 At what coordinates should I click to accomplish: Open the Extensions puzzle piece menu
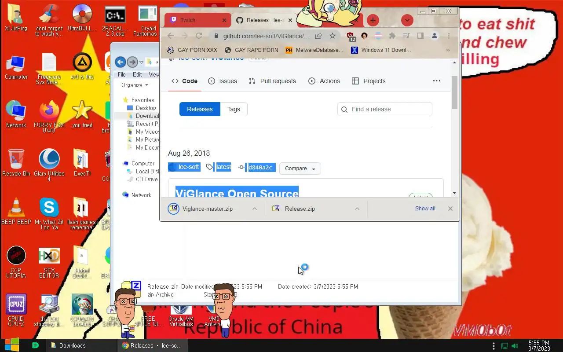click(392, 36)
